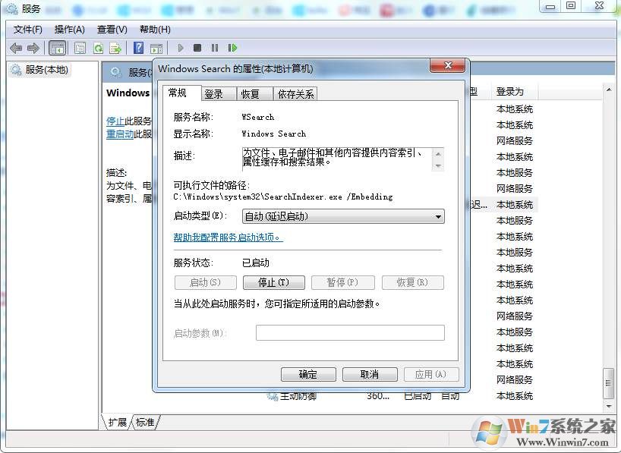Image resolution: width=621 pixels, height=453 pixels.
Task: Click the Forward arrow in the Services toolbar
Action: (x=33, y=49)
